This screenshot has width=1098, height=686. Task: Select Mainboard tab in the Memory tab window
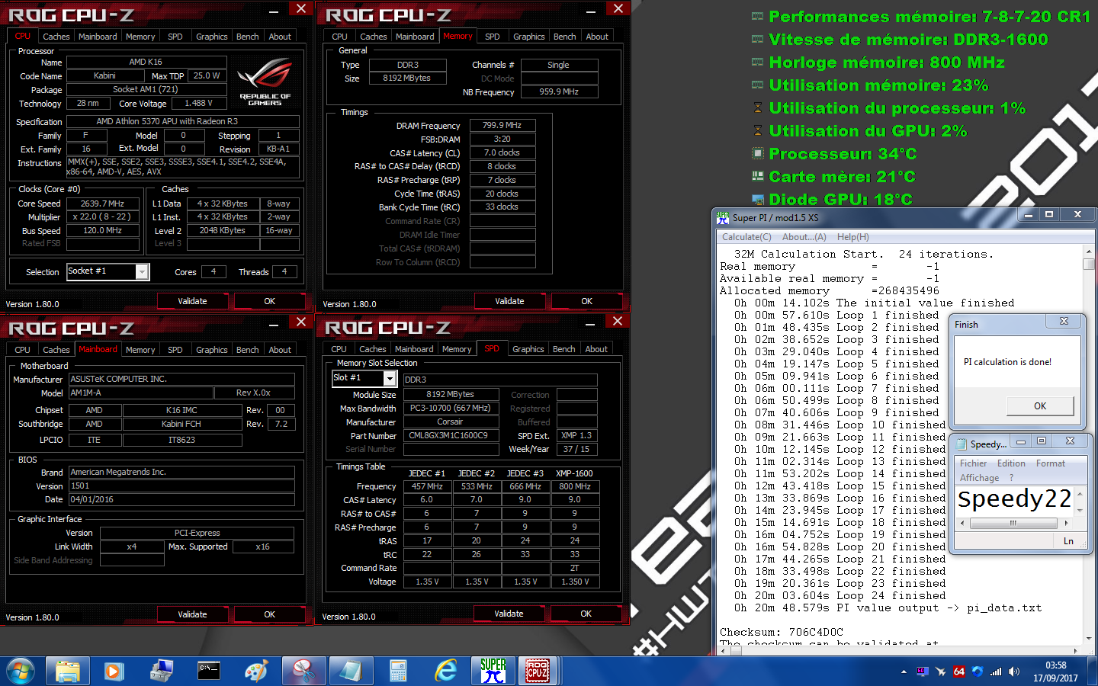point(415,37)
